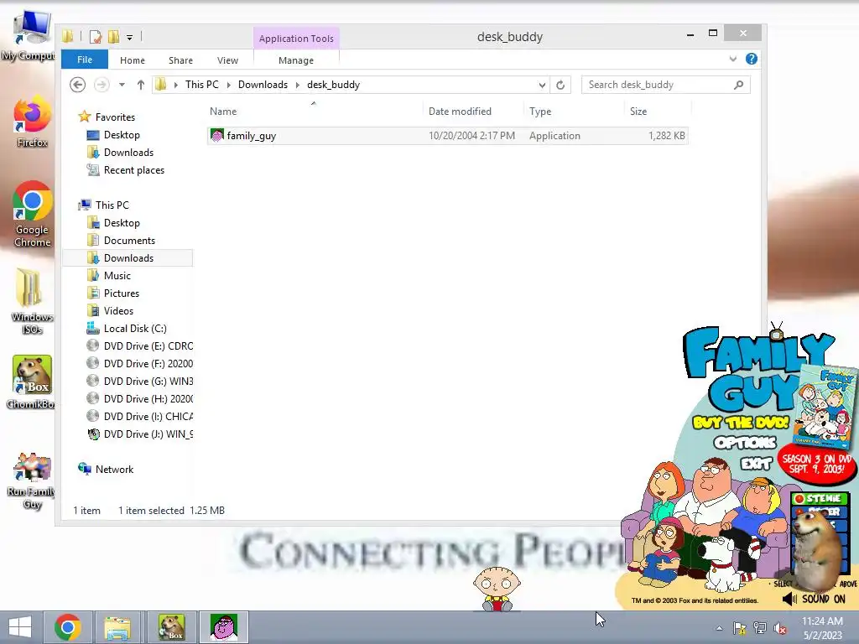Expand the ribbon with the chevron
This screenshot has width=859, height=644.
733,60
